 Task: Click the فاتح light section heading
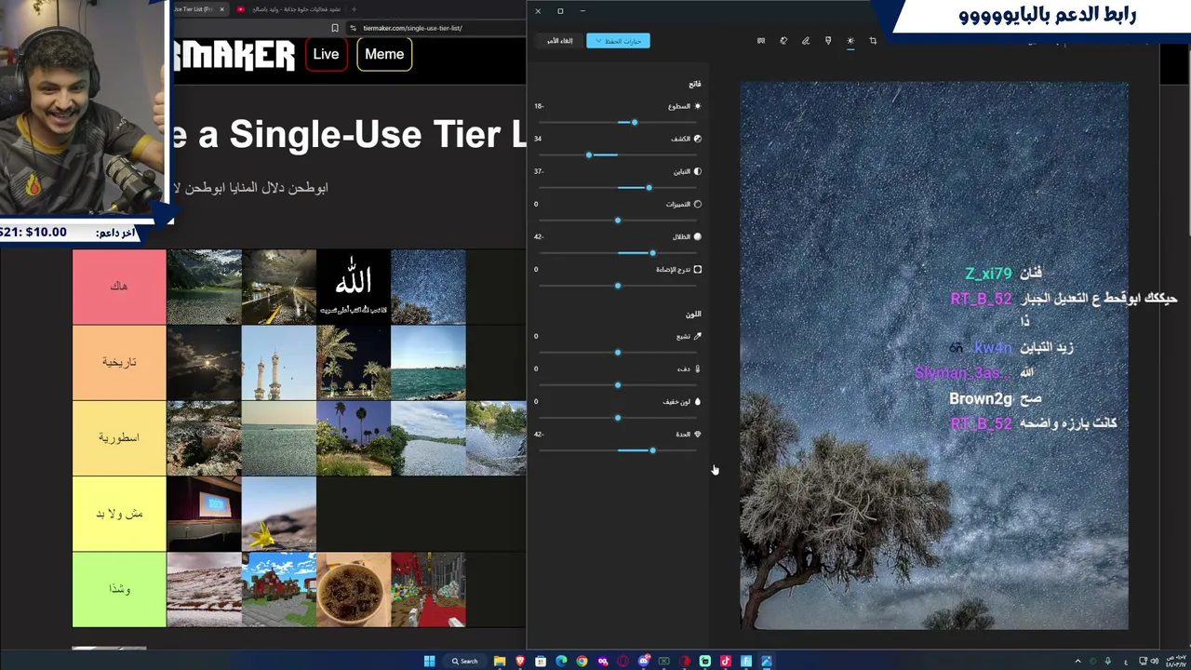pos(694,84)
